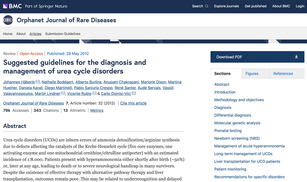This screenshot has height=182, width=307.
Task: Open author Aude Servais link
Action: [x=149, y=88]
